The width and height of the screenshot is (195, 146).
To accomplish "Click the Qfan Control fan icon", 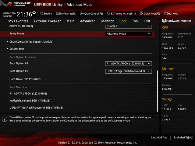I will click(82, 13).
